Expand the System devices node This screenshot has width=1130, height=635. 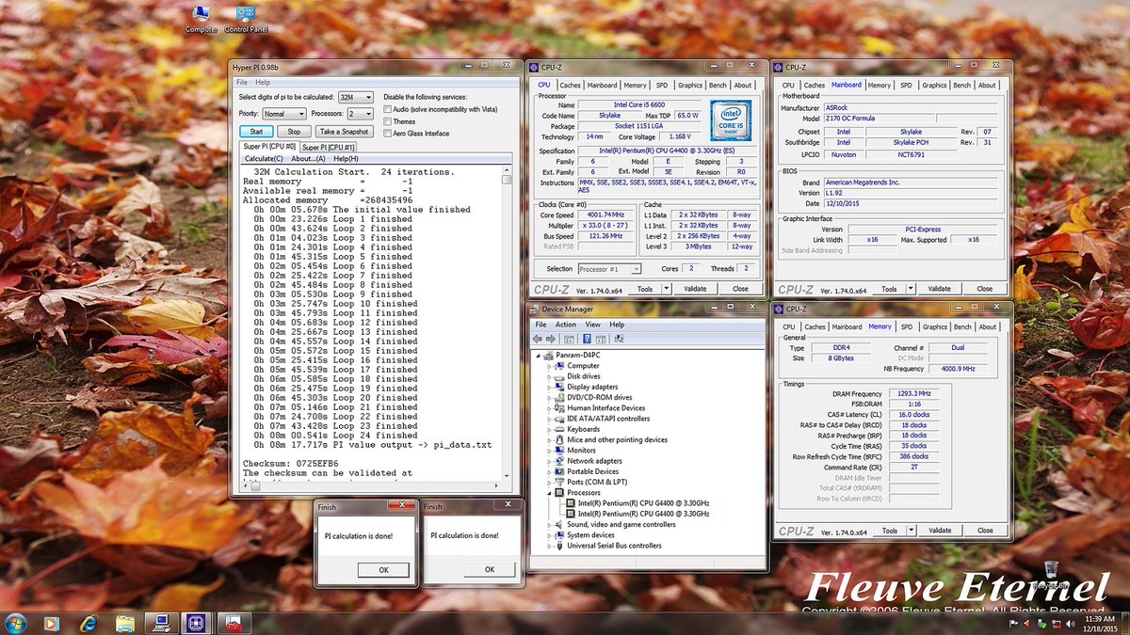point(549,535)
